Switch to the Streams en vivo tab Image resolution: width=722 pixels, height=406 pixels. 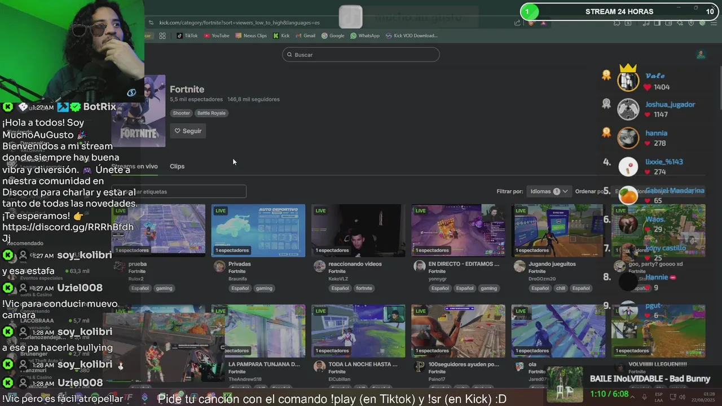[x=135, y=166]
